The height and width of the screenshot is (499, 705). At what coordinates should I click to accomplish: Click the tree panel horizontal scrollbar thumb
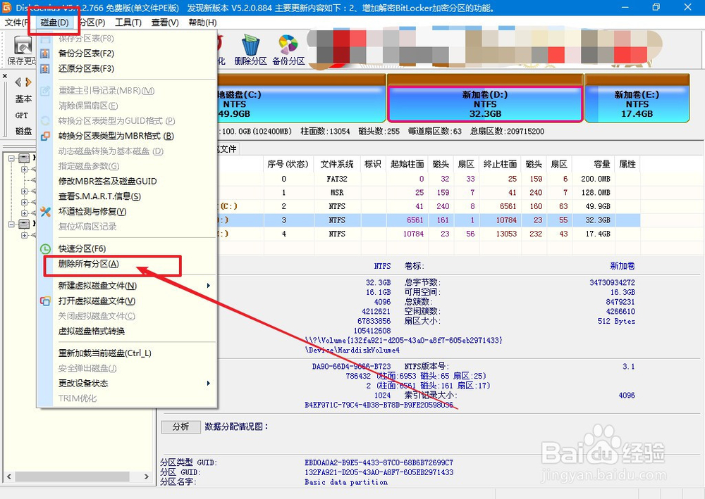pos(72,476)
